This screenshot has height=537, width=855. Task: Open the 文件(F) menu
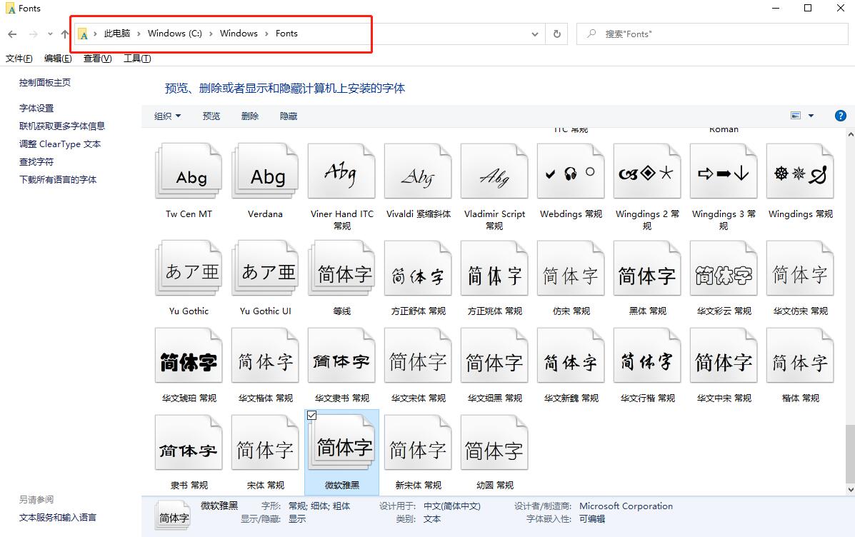pyautogui.click(x=19, y=58)
